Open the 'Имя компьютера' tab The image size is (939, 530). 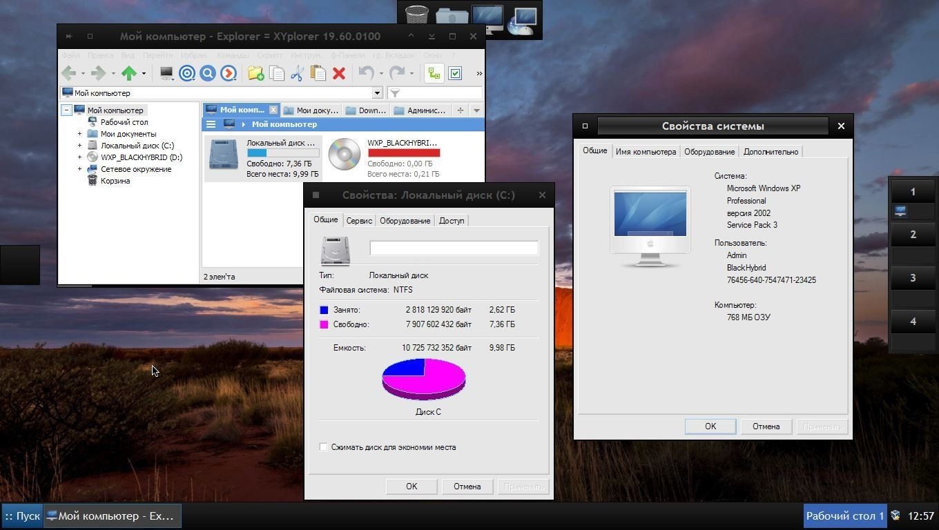click(x=646, y=152)
